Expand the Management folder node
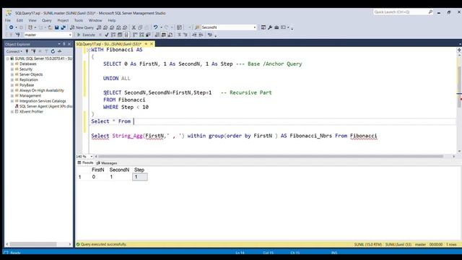Screen dimensions: 462x260 (x=12, y=96)
